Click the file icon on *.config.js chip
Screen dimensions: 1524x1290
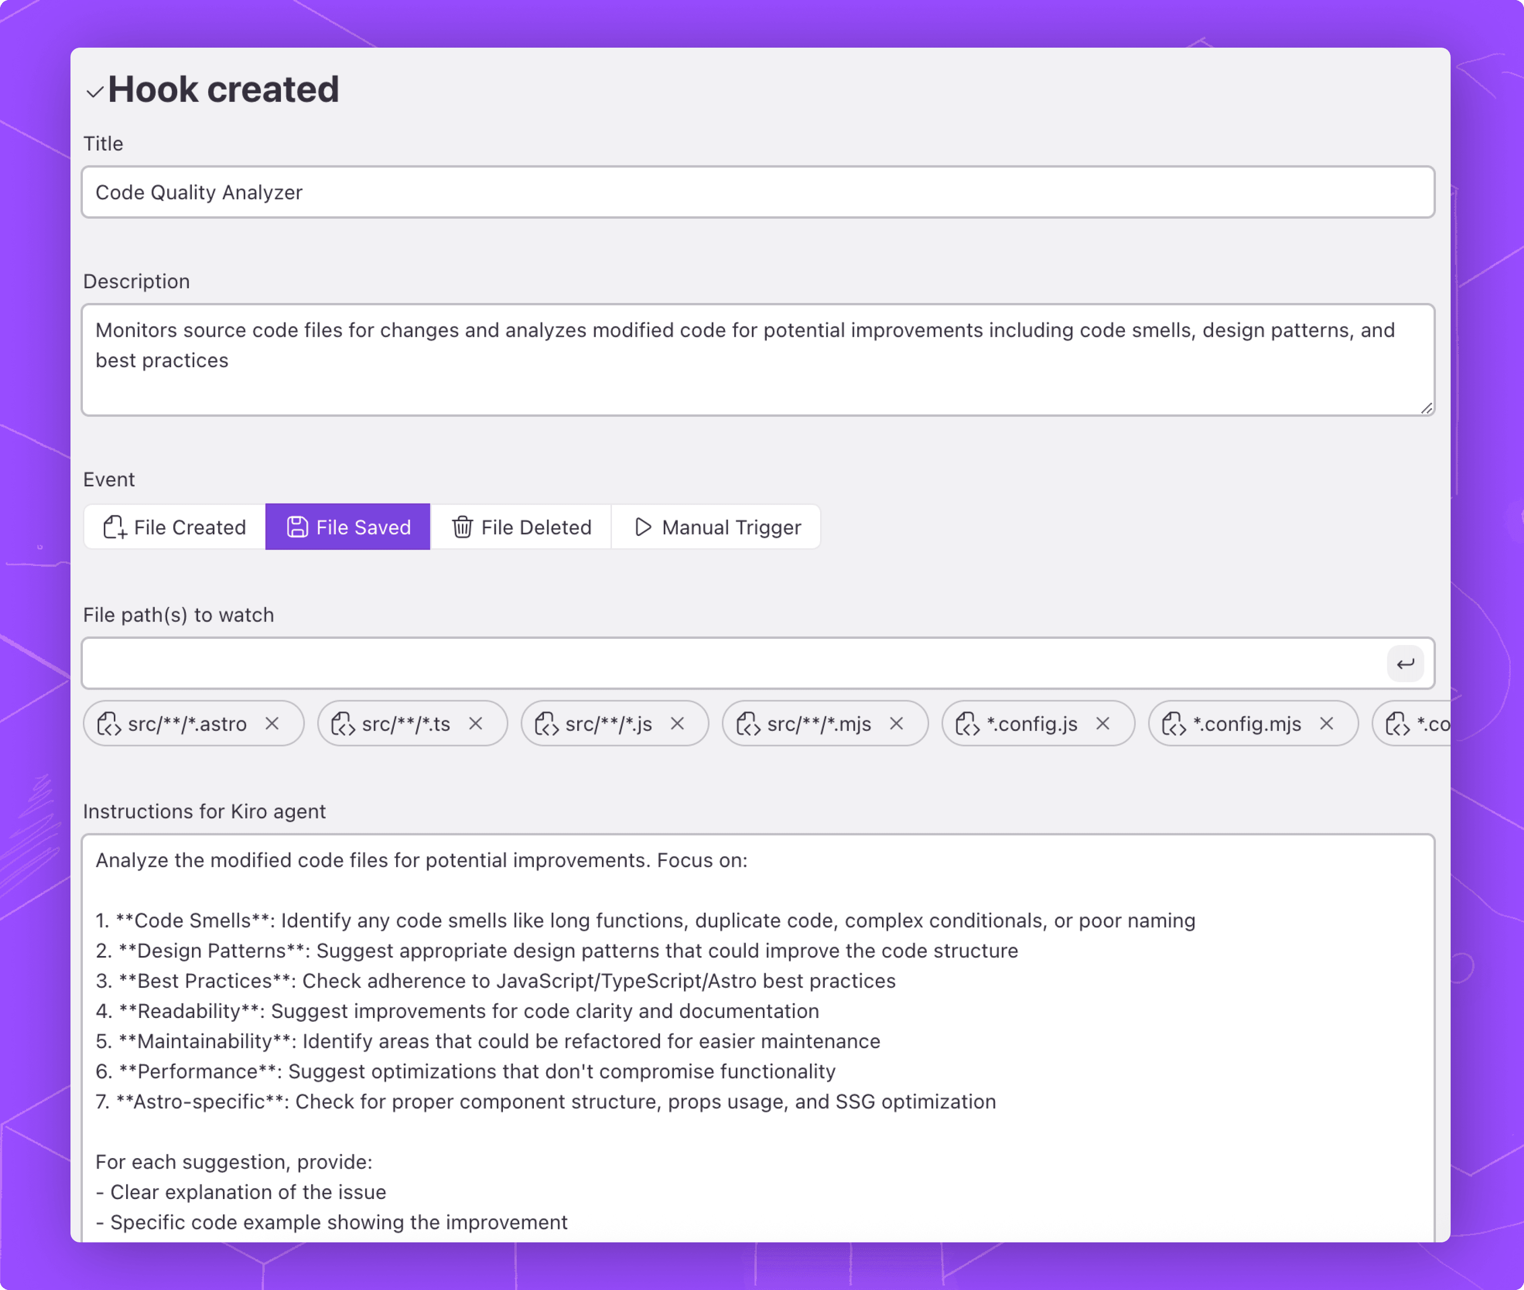968,724
